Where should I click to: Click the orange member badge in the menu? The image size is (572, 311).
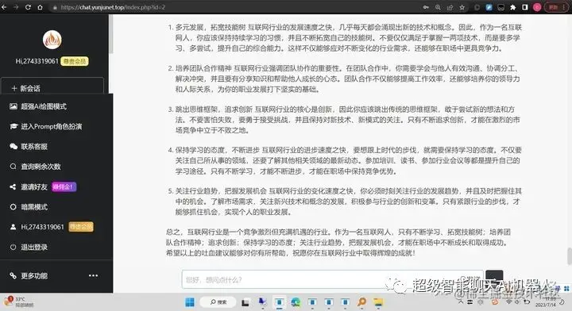click(80, 227)
